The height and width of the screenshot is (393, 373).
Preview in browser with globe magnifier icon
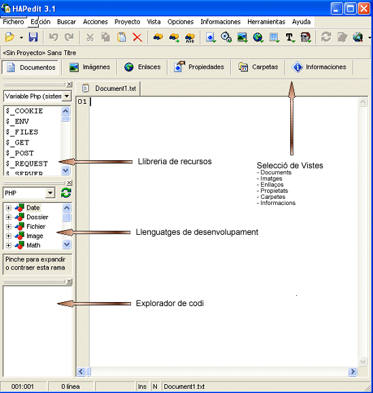[x=358, y=37]
